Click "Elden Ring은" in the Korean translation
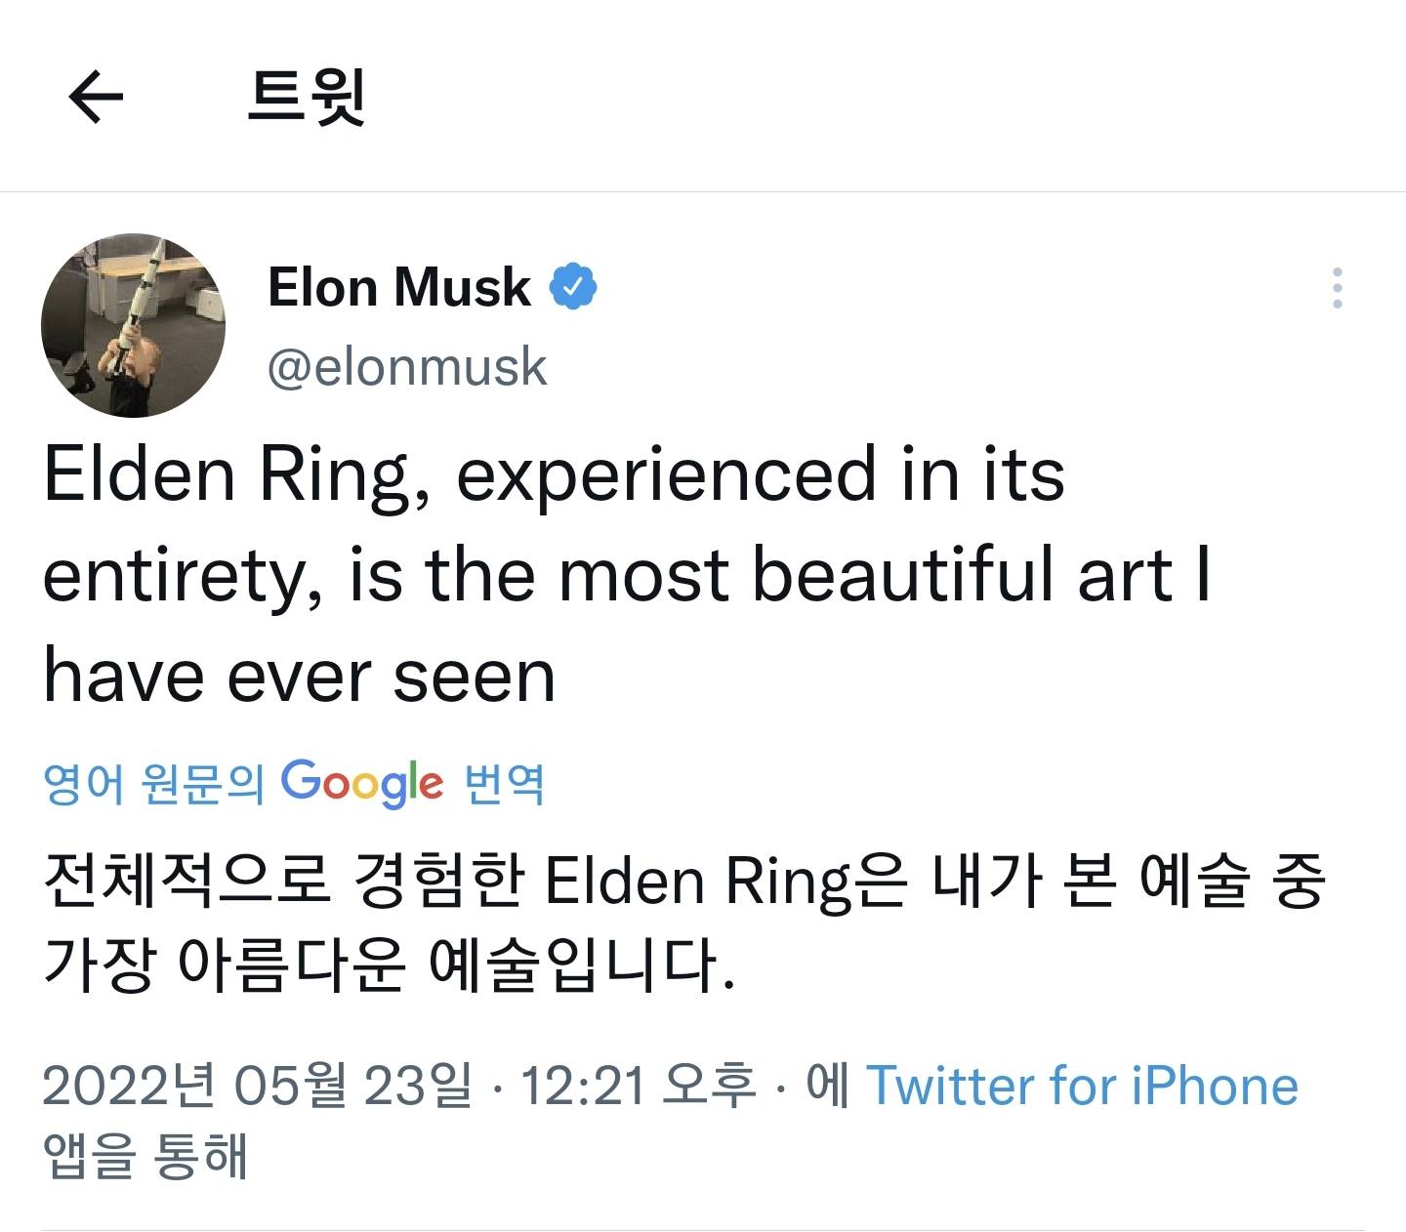Viewport: 1406px width, 1232px height. coord(724,881)
